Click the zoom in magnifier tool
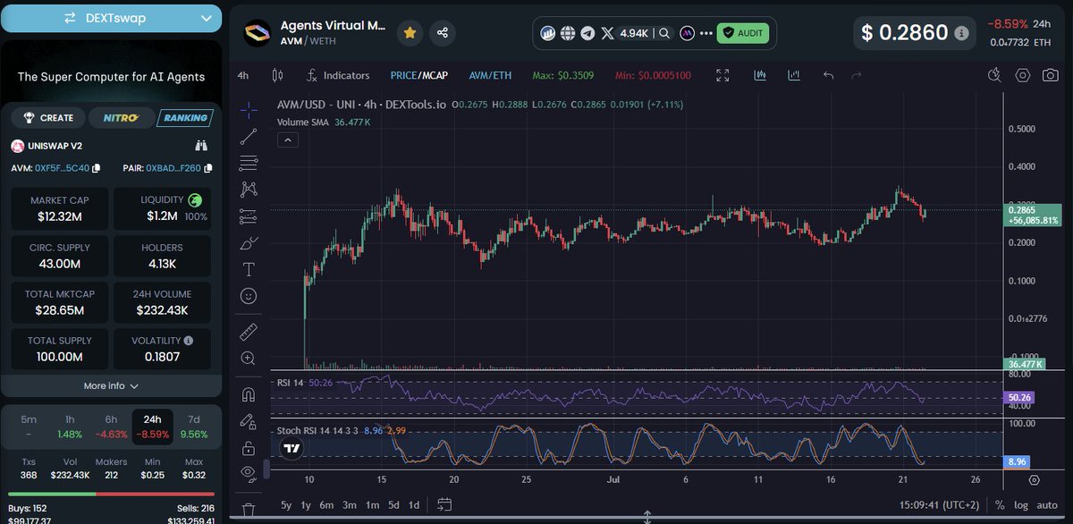1073x524 pixels. 249,359
